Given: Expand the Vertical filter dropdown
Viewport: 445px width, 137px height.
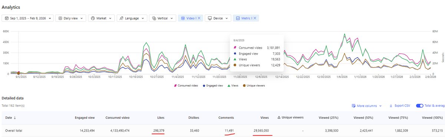Looking at the screenshot, I should (162, 18).
